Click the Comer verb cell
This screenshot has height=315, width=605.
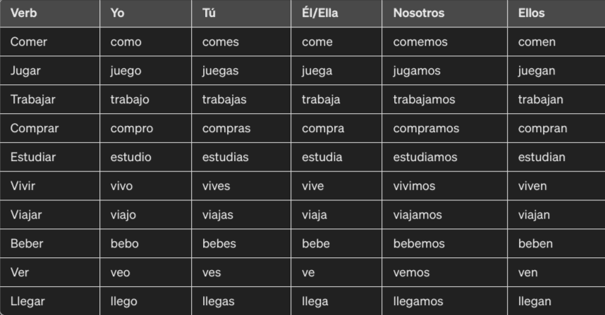(x=28, y=42)
